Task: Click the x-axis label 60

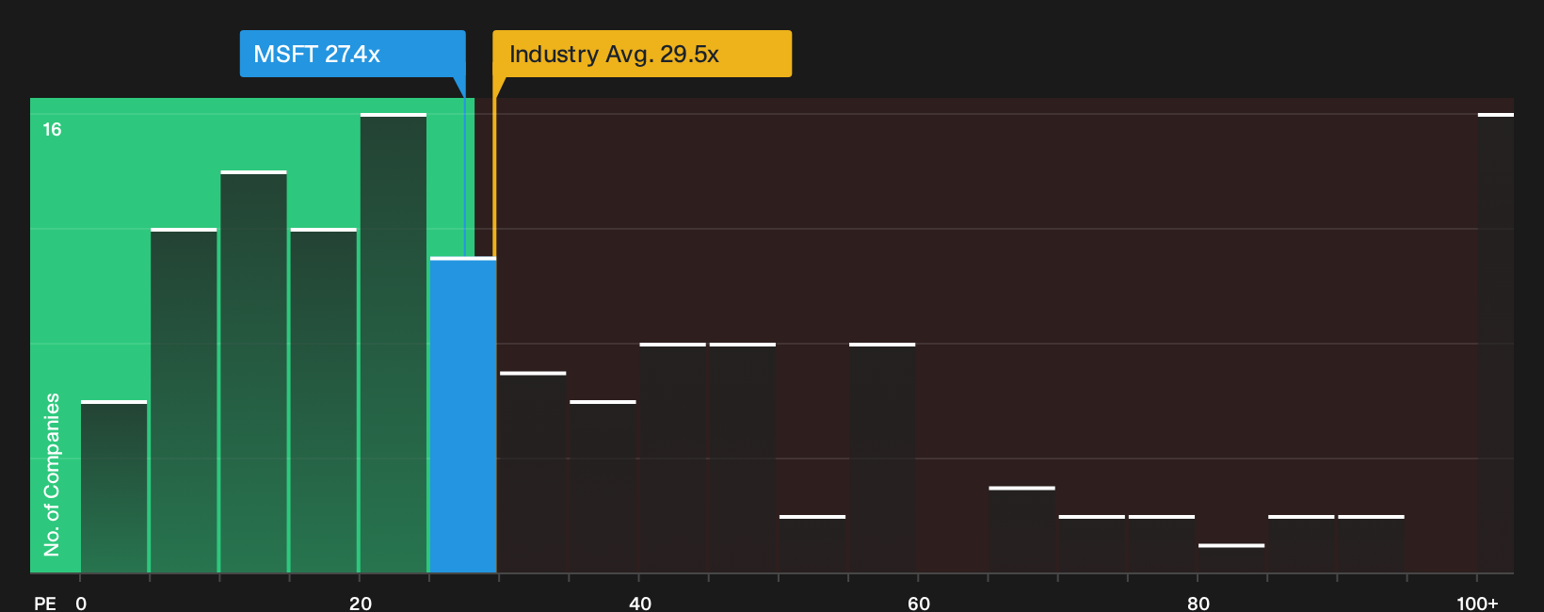Action: [x=919, y=603]
